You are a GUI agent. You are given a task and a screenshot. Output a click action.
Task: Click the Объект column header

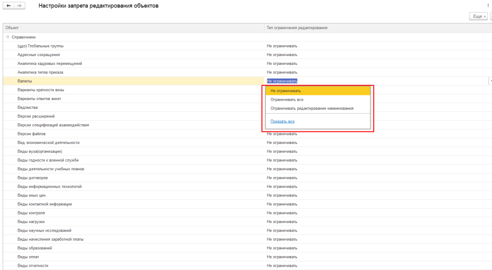[x=12, y=28]
